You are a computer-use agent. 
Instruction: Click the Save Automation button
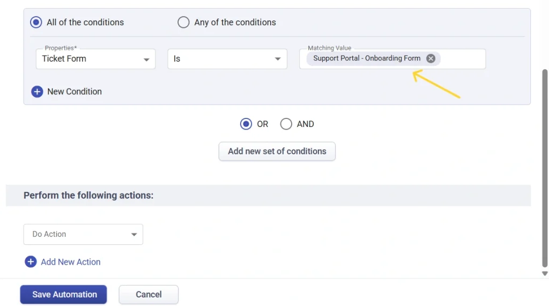tap(64, 294)
